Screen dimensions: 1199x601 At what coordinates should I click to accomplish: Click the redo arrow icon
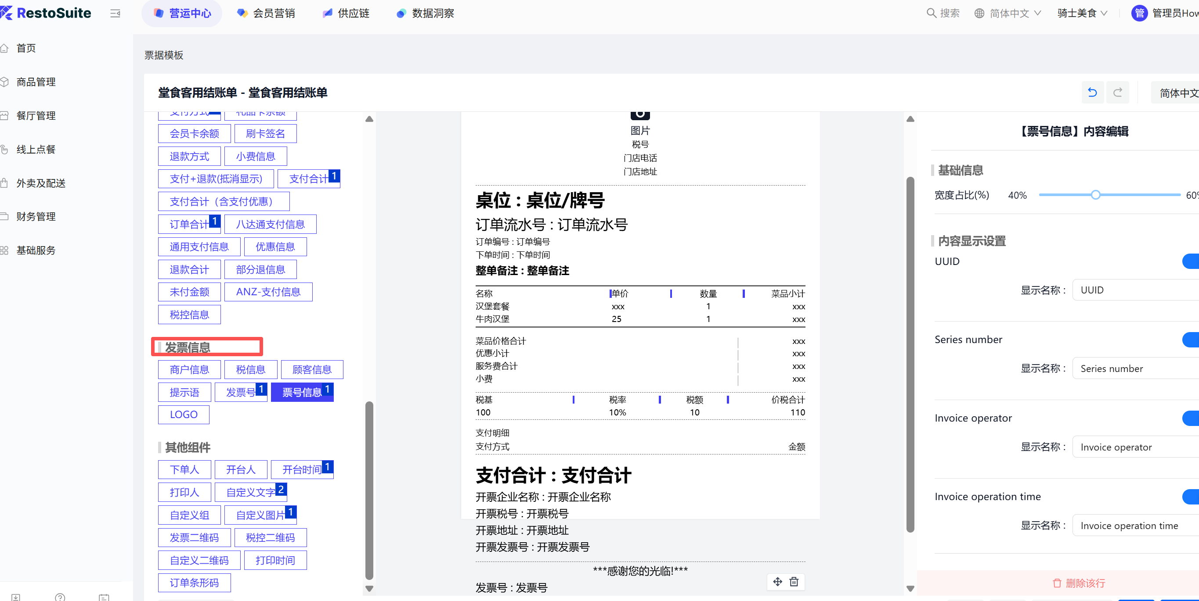pyautogui.click(x=1118, y=93)
